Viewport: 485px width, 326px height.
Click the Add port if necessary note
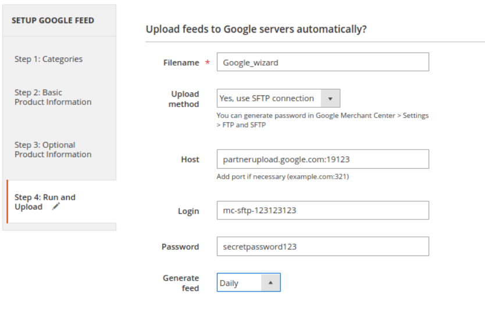(x=283, y=176)
